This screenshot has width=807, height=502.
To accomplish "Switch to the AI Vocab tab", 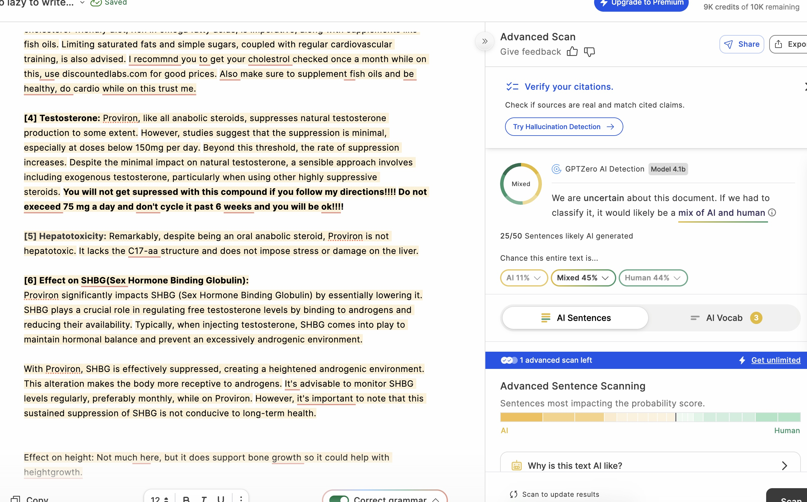I will tap(725, 318).
